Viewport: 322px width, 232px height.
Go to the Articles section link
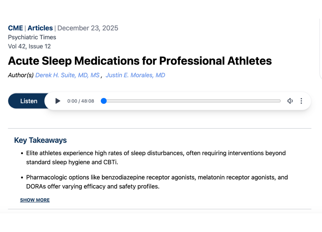[40, 28]
